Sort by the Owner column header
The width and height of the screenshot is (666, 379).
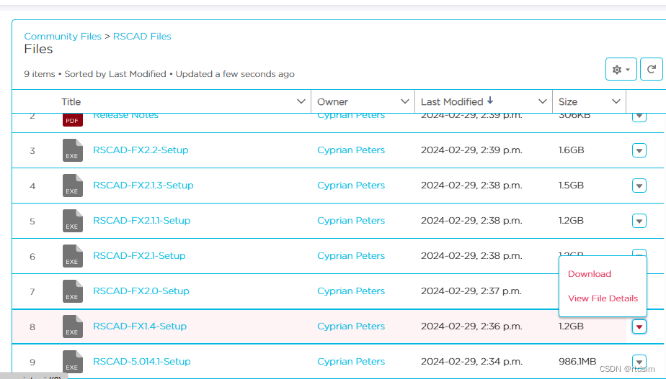click(x=332, y=101)
